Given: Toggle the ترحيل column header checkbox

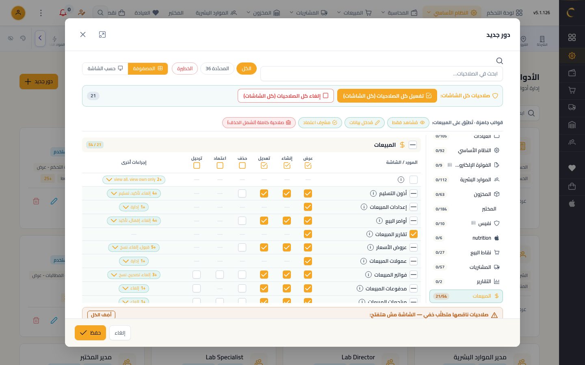Looking at the screenshot, I should tap(197, 165).
